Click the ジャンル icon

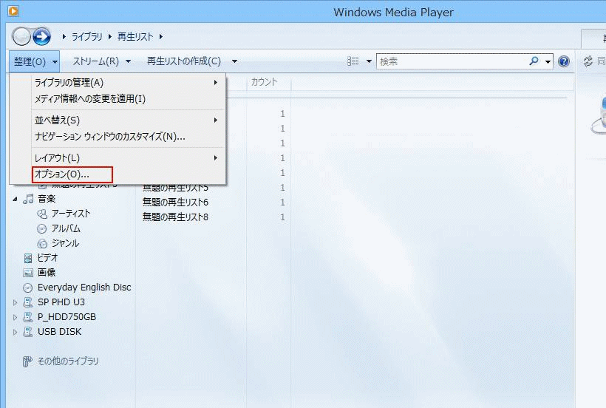41,243
